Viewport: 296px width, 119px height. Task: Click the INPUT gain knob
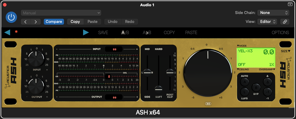(37, 59)
